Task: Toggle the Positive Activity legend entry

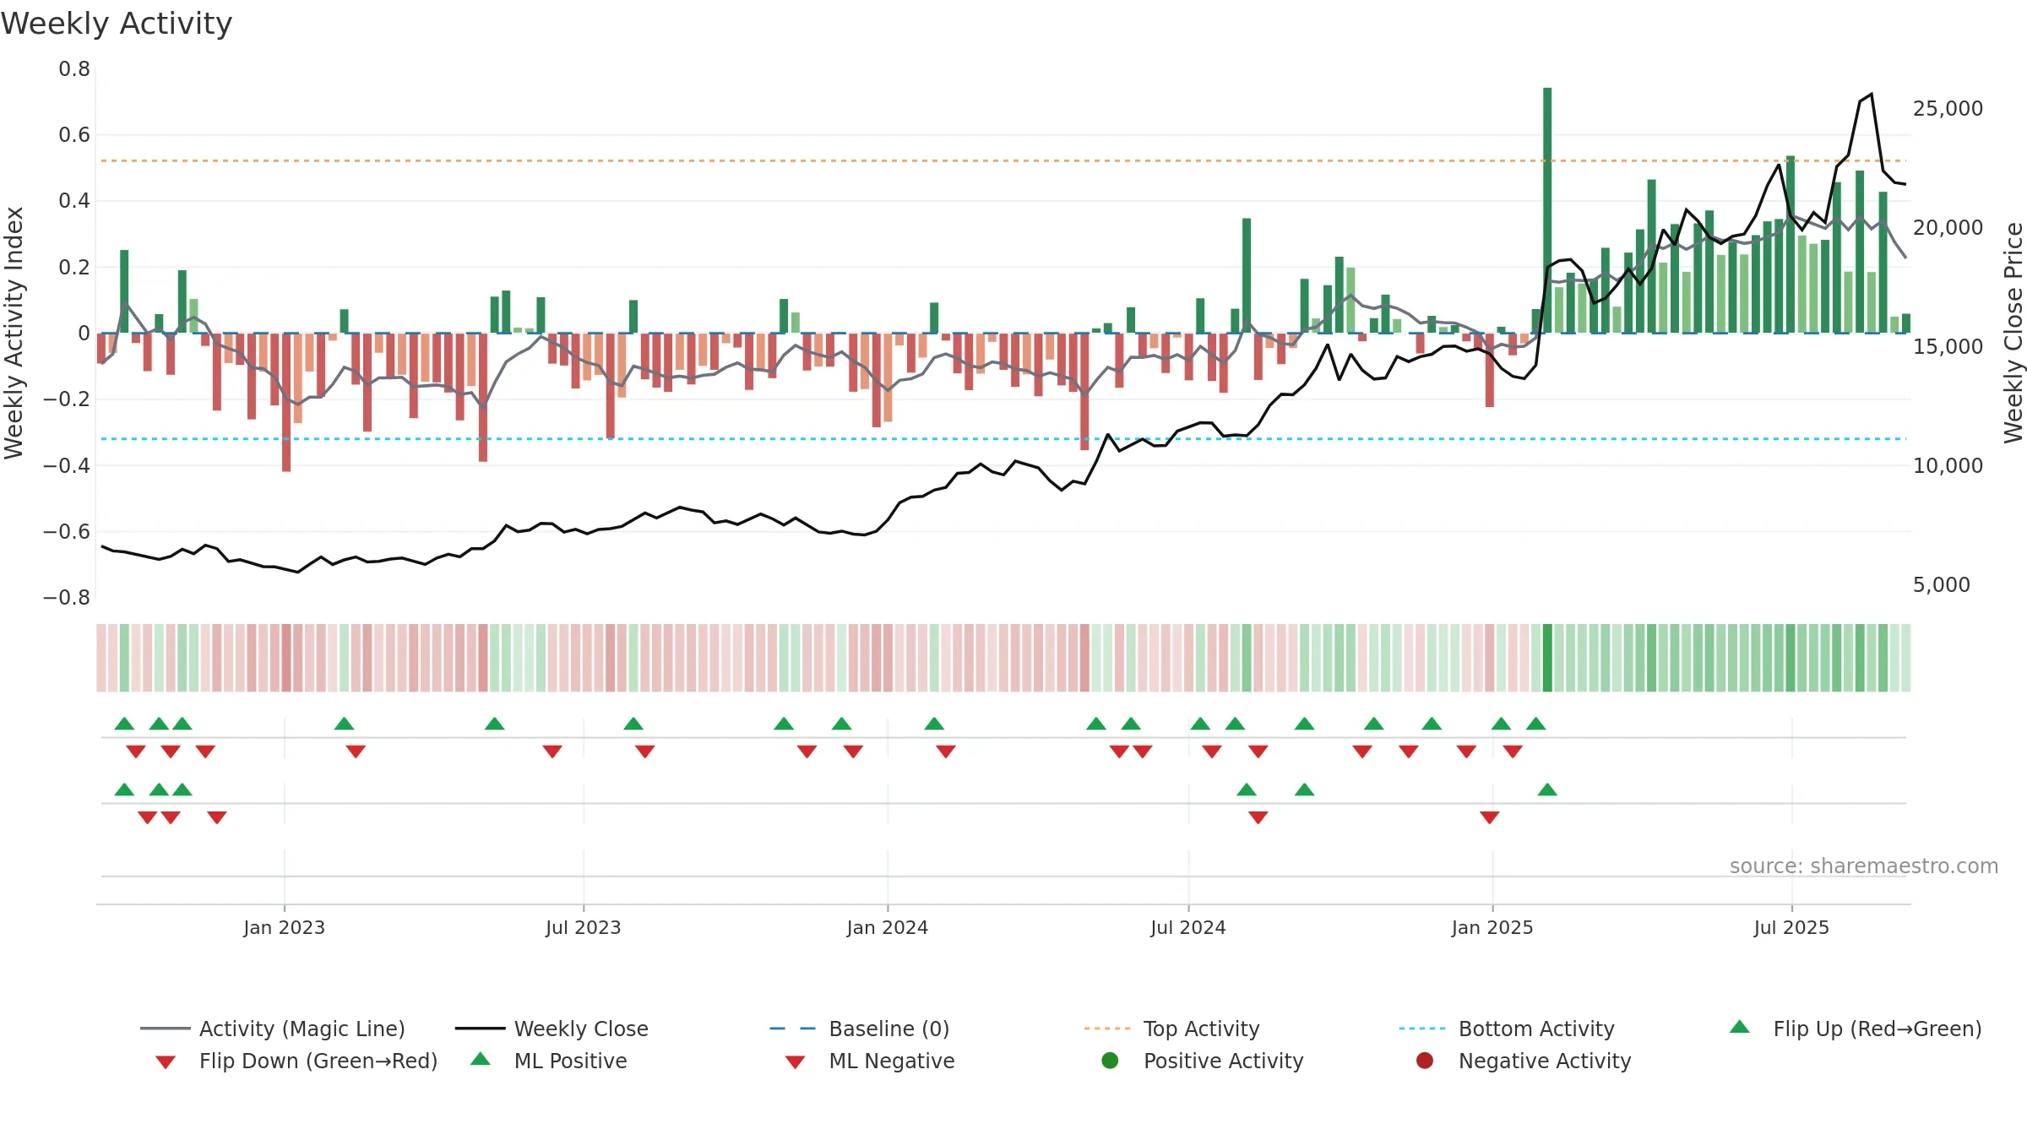Action: tap(1203, 1061)
